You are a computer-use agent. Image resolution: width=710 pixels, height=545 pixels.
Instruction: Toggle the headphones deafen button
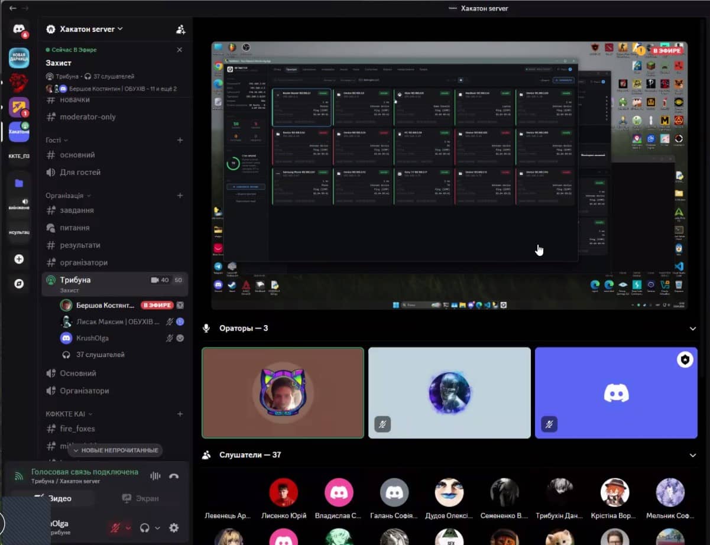tap(144, 528)
